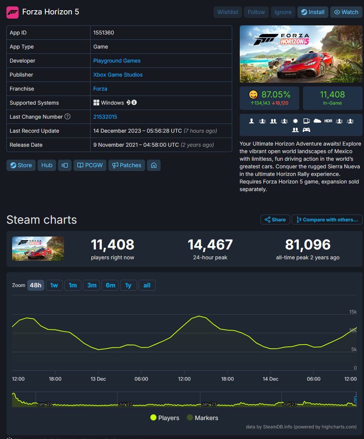Toggle the Markers series in legend
Viewport: 364px width, 439px height.
tap(203, 418)
